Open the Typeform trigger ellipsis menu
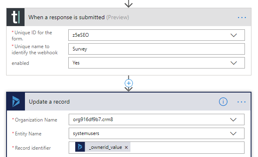The image size is (258, 157). tap(242, 18)
